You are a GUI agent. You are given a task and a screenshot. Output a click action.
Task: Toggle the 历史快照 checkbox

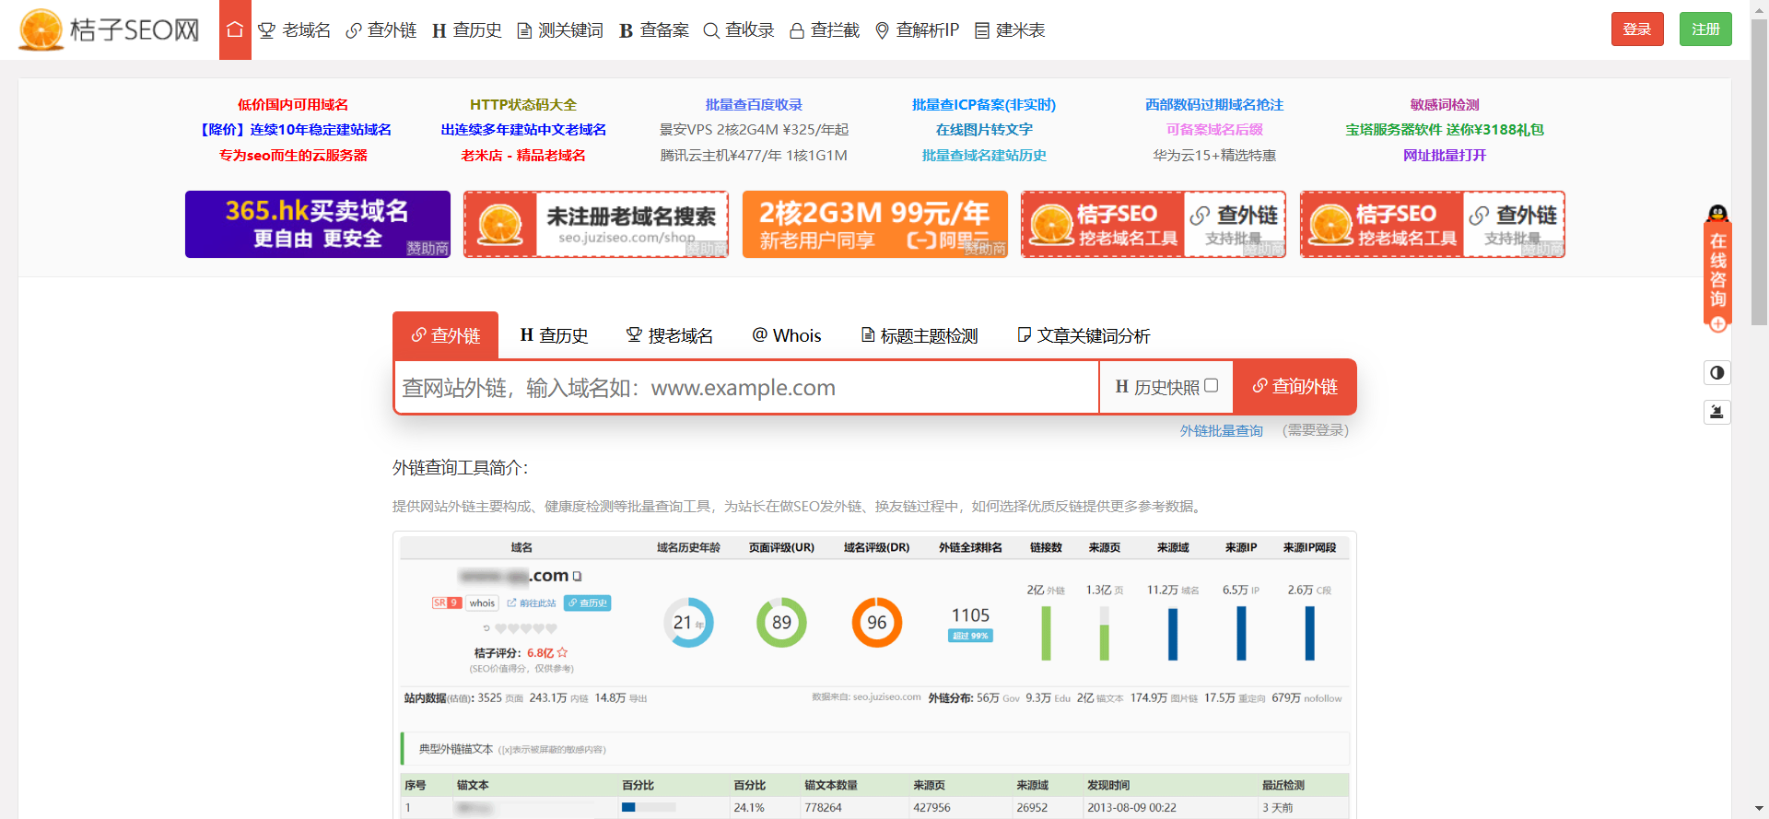(1212, 386)
